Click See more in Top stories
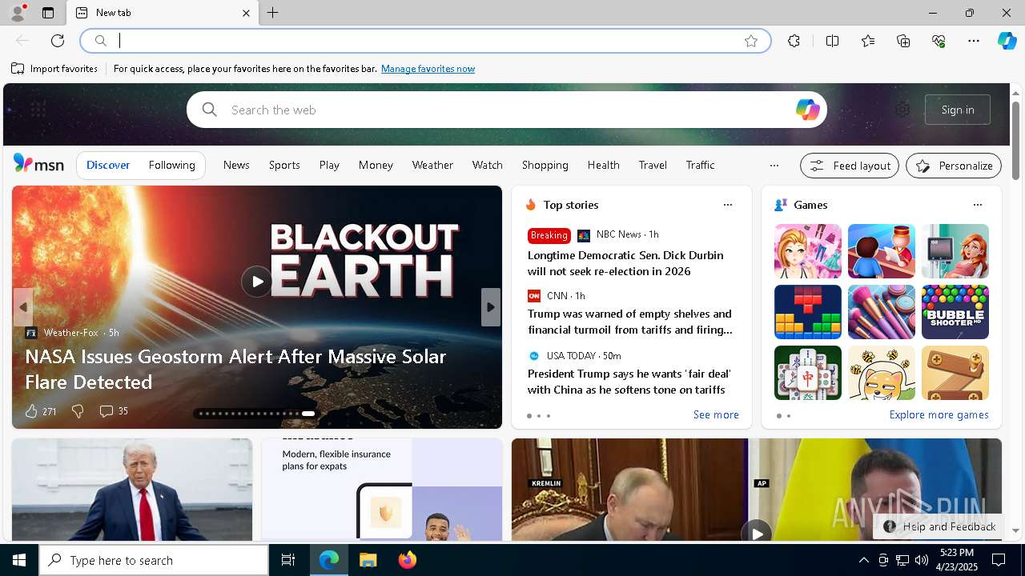This screenshot has height=576, width=1025. pyautogui.click(x=716, y=414)
